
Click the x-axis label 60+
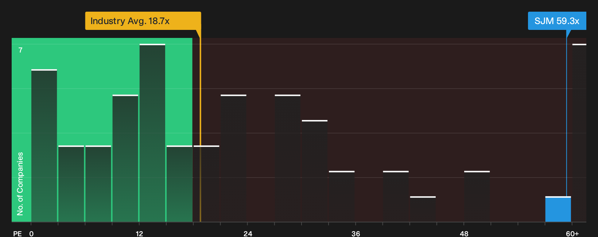coord(572,233)
